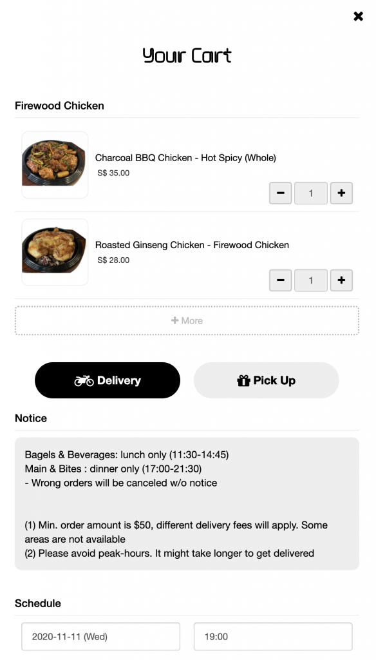Select the Delivery option
Viewport: 376px width, 660px height.
108,380
